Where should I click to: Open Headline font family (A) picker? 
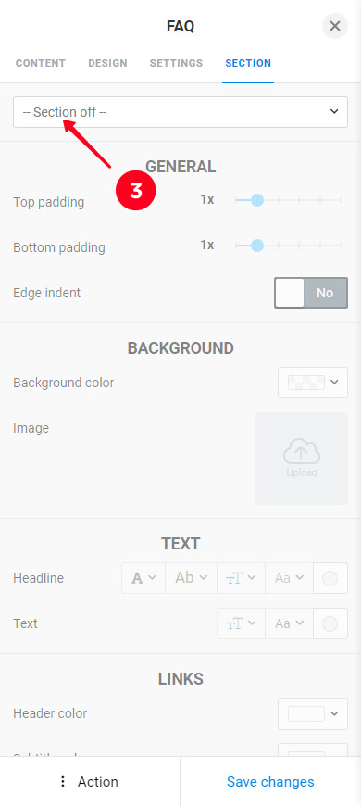coord(143,578)
